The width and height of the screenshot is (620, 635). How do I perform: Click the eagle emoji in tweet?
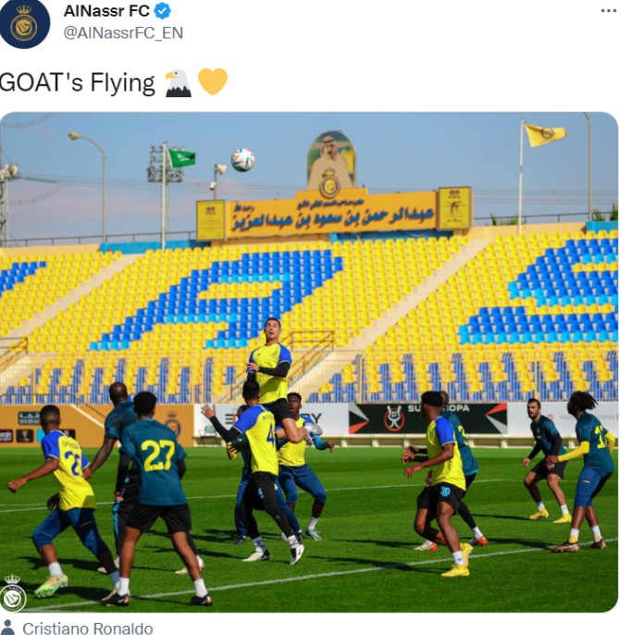coord(178,83)
